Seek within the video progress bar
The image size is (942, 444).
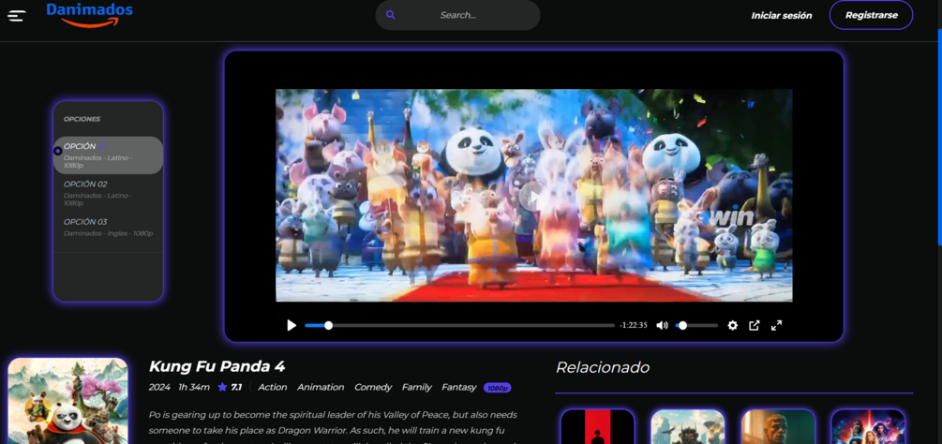(459, 325)
